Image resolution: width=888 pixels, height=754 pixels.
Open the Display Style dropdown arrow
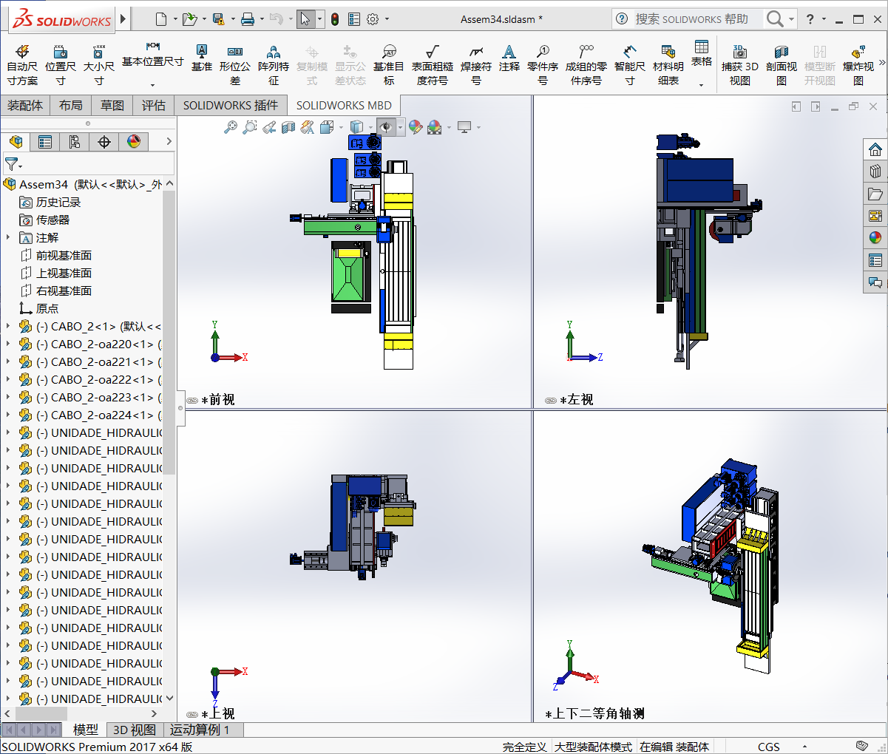coord(371,128)
